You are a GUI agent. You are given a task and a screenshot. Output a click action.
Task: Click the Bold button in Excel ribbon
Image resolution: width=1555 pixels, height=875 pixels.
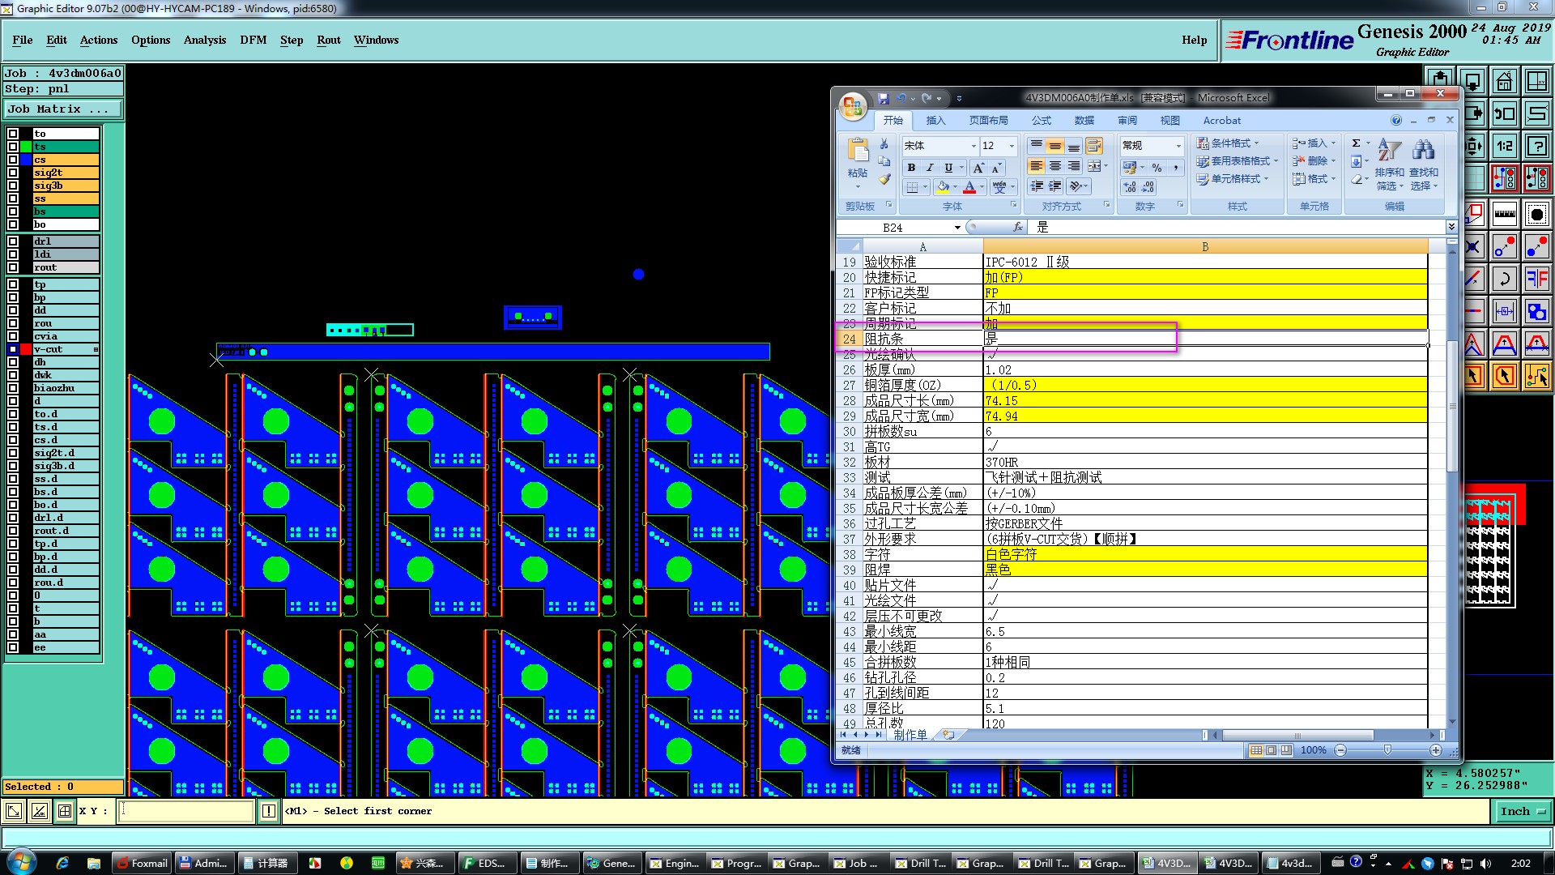[x=911, y=168]
